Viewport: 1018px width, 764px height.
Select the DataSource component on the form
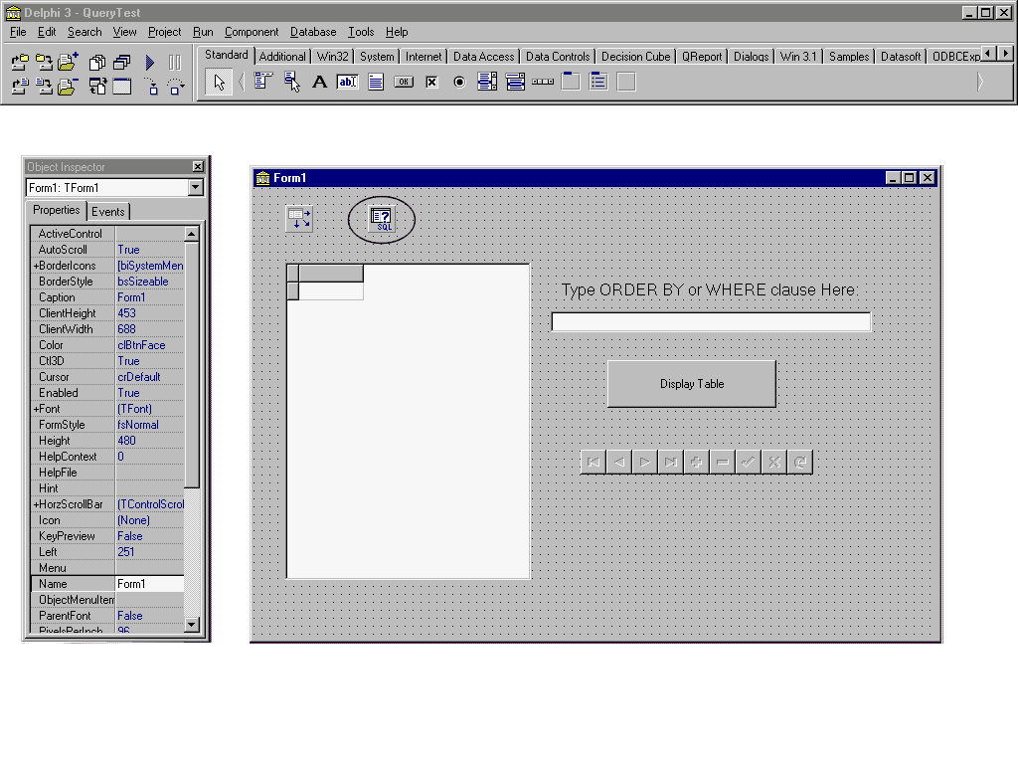click(299, 219)
